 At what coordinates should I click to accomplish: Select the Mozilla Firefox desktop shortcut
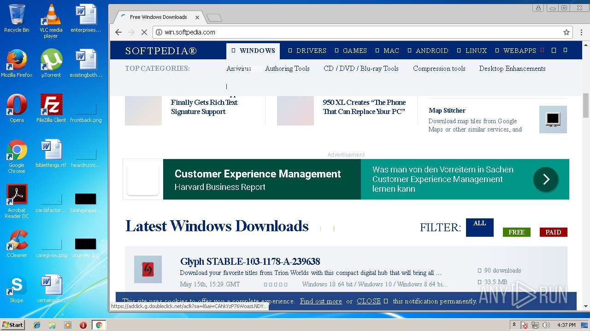[x=17, y=63]
